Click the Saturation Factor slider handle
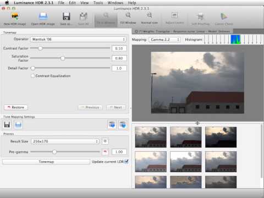Viewport: 264px width, 198px height. click(63, 58)
